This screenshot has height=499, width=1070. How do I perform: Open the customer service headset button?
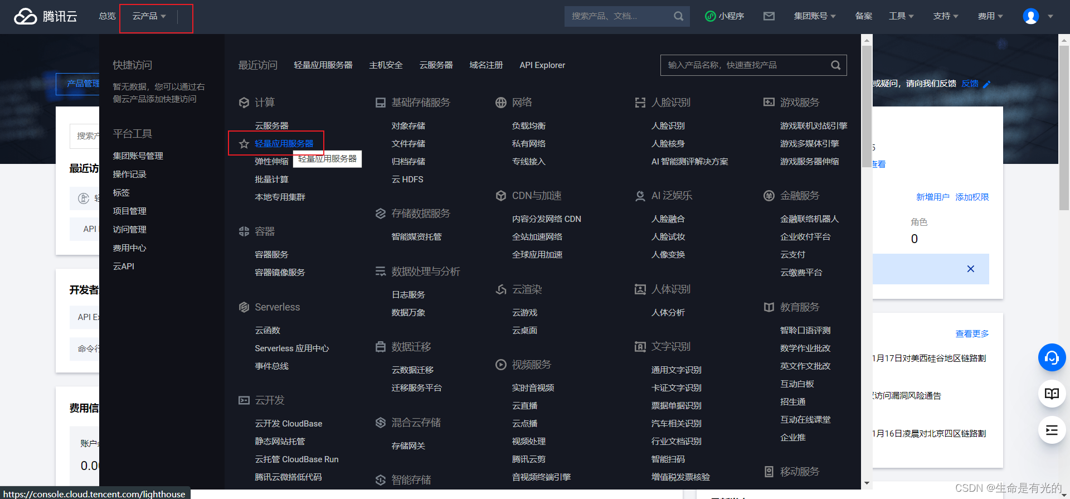[1052, 357]
